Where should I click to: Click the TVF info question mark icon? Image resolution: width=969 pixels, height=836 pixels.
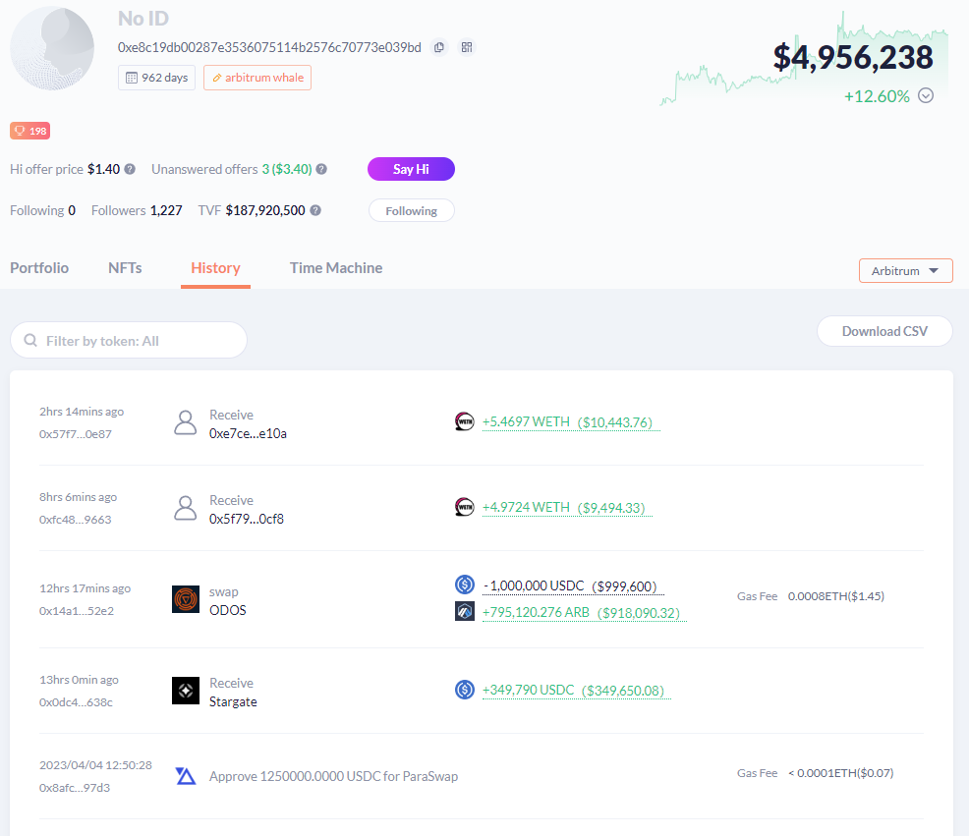click(315, 210)
